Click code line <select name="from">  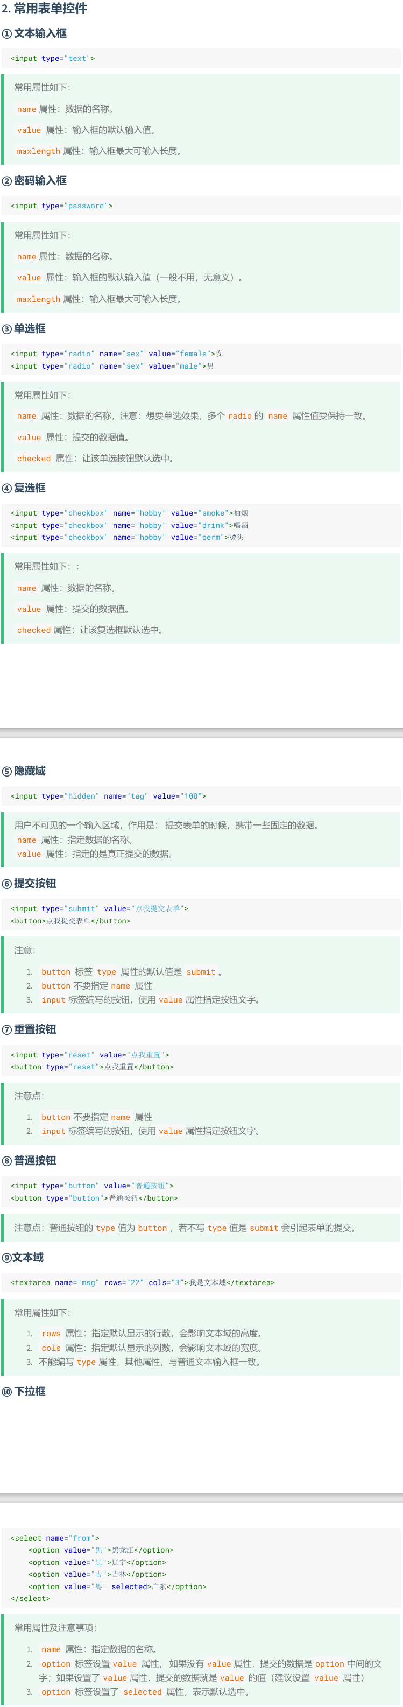[x=55, y=1538]
